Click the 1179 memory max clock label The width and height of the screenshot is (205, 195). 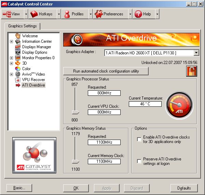(x=76, y=134)
